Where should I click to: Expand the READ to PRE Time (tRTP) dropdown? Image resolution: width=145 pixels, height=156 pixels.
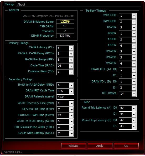[71, 110]
